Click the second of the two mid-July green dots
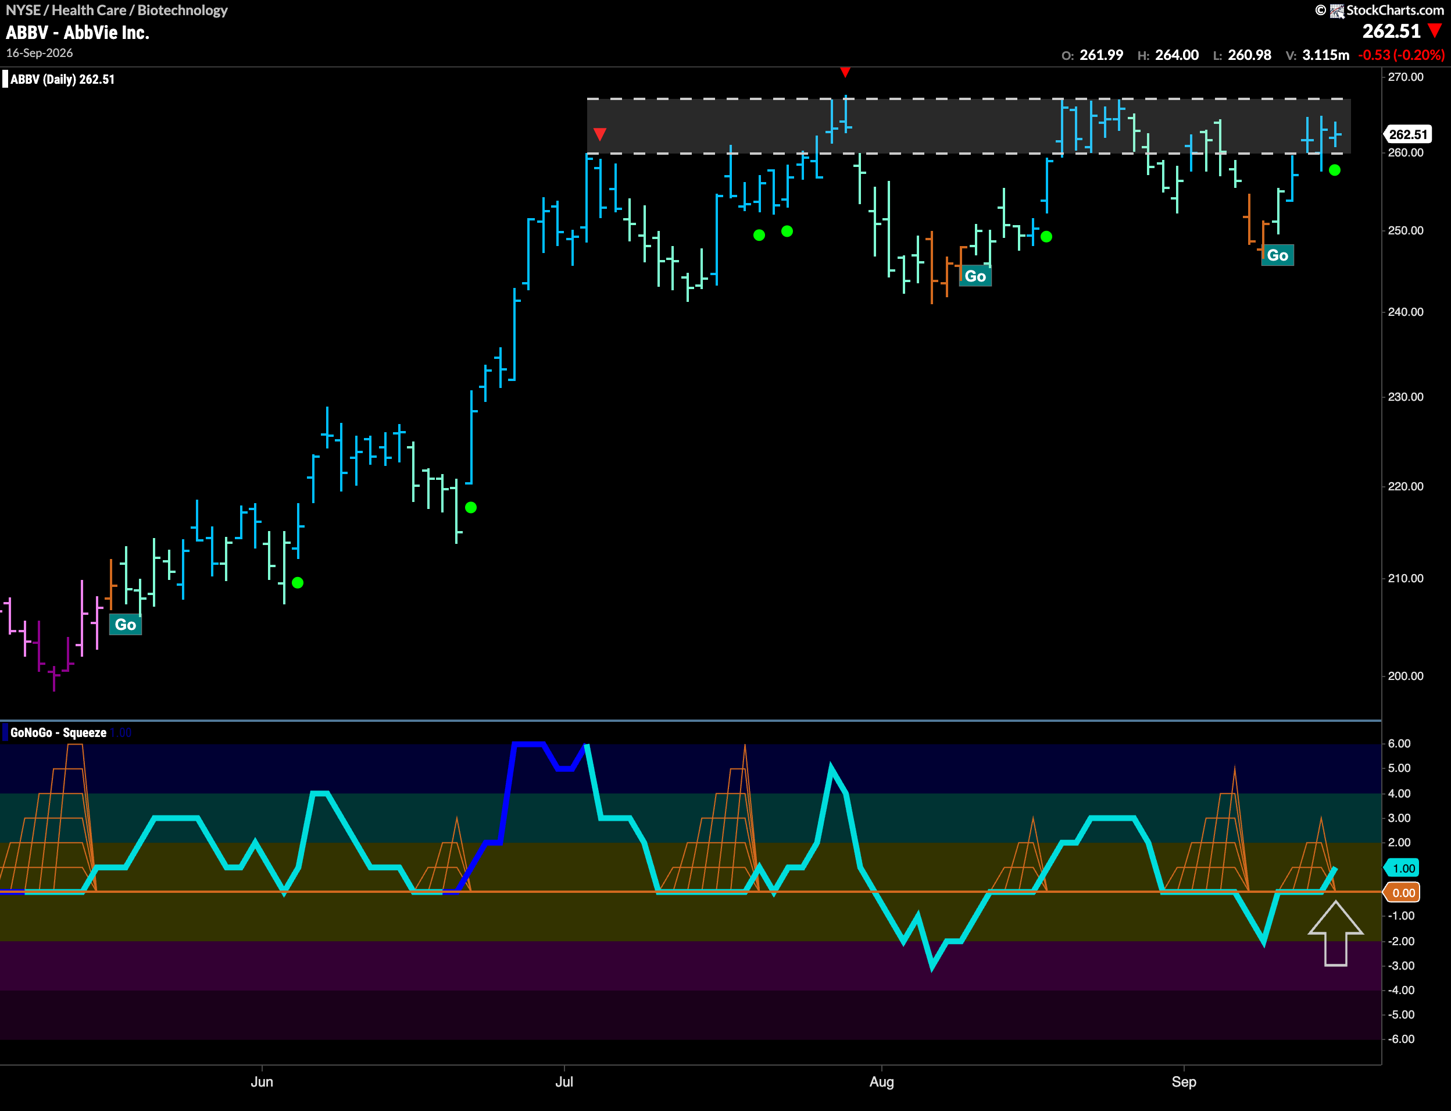Screen dimensions: 1451x1111 (787, 231)
